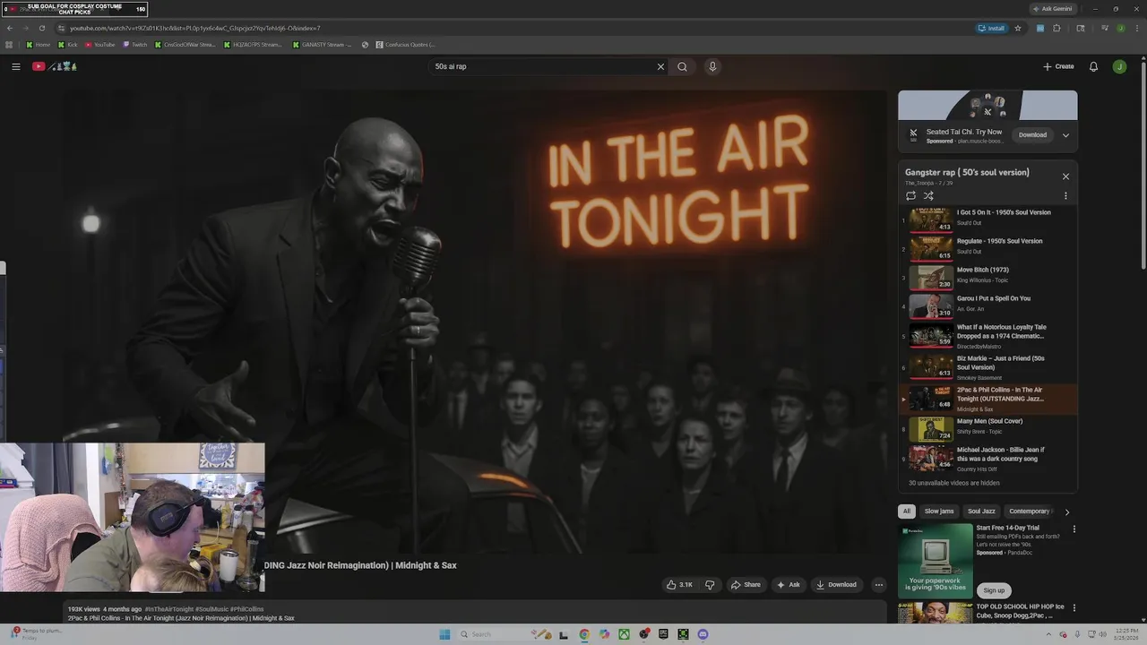Image resolution: width=1147 pixels, height=645 pixels.
Task: Open the YouTube guide hamburger menu
Action: tap(15, 66)
